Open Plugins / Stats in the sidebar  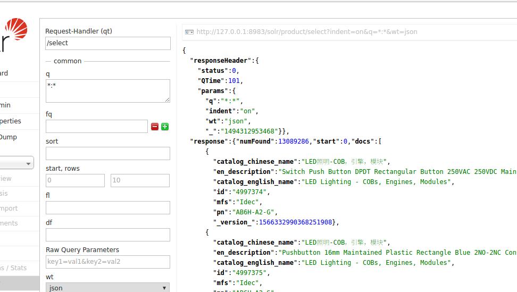pyautogui.click(x=13, y=268)
